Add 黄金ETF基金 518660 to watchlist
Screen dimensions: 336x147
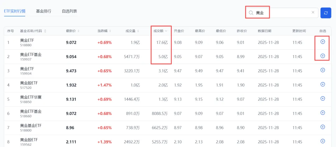pos(323,113)
